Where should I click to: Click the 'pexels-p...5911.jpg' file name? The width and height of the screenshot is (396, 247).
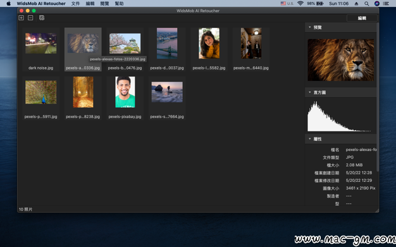click(40, 117)
